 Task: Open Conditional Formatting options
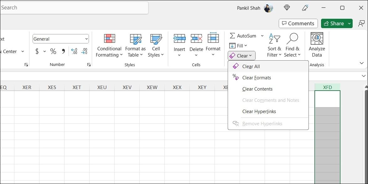coord(109,45)
